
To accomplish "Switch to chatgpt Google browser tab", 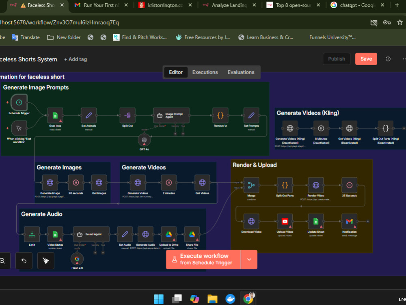I will point(358,5).
